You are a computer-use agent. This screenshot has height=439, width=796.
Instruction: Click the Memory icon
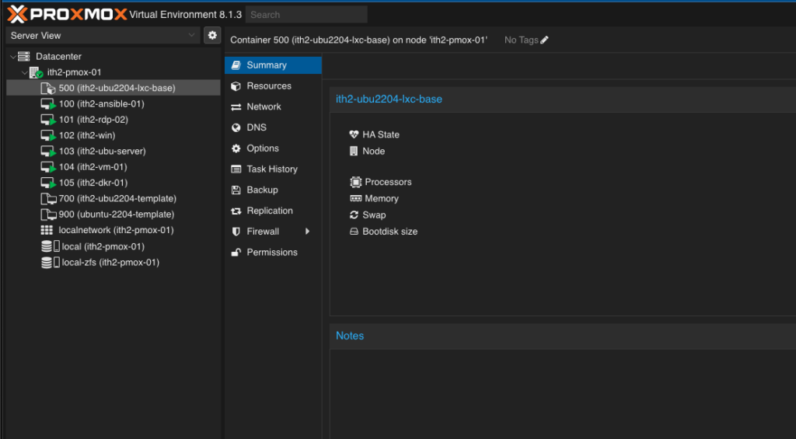[356, 198]
